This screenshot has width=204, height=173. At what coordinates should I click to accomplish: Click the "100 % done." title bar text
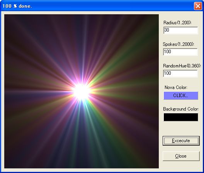pos(17,6)
